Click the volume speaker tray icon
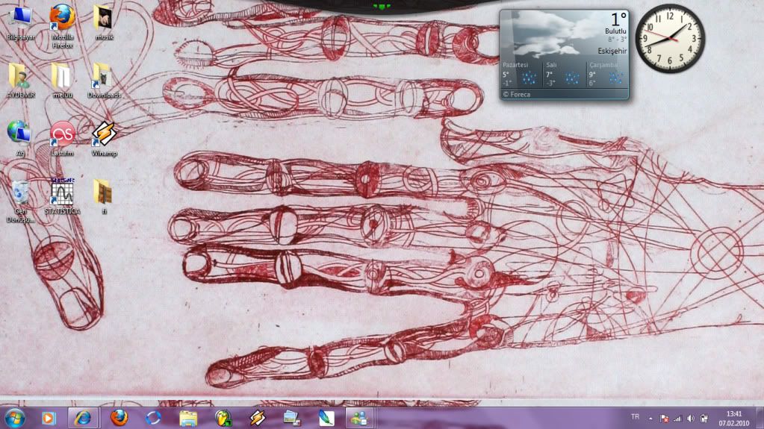Viewport: 764px width, 429px height. (x=690, y=419)
